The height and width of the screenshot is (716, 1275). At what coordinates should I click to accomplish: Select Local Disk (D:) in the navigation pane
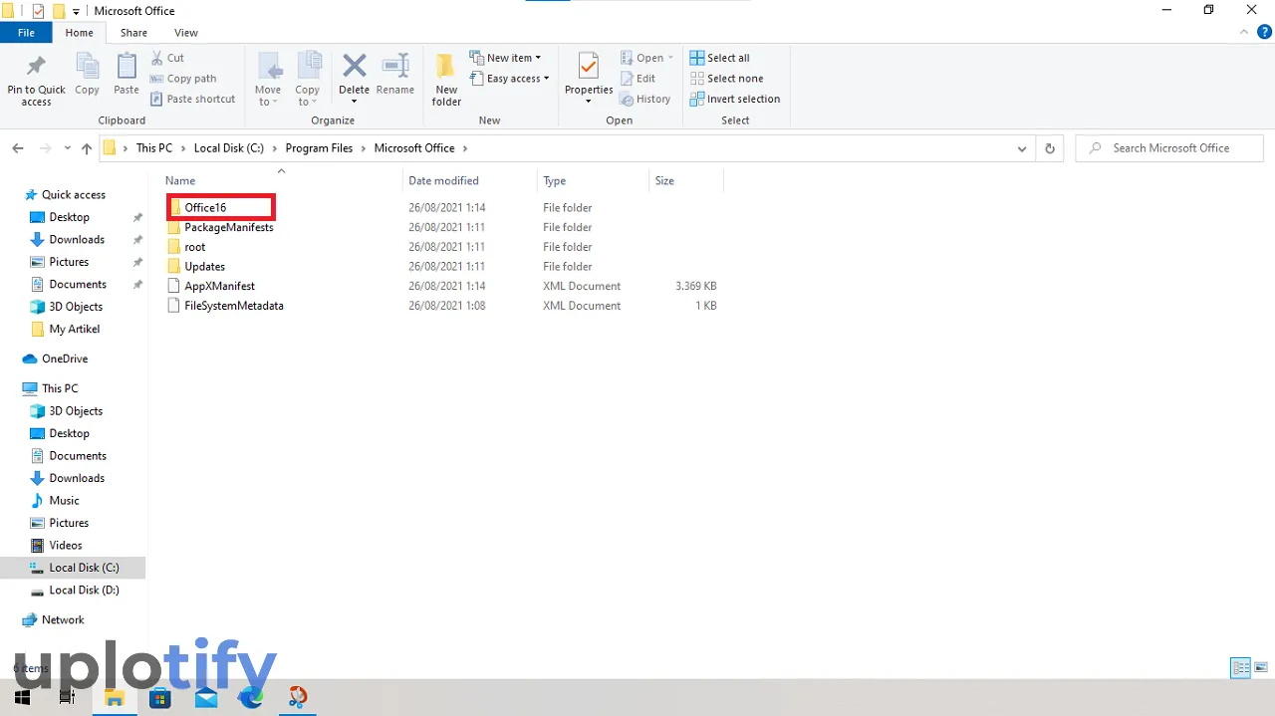(75, 590)
